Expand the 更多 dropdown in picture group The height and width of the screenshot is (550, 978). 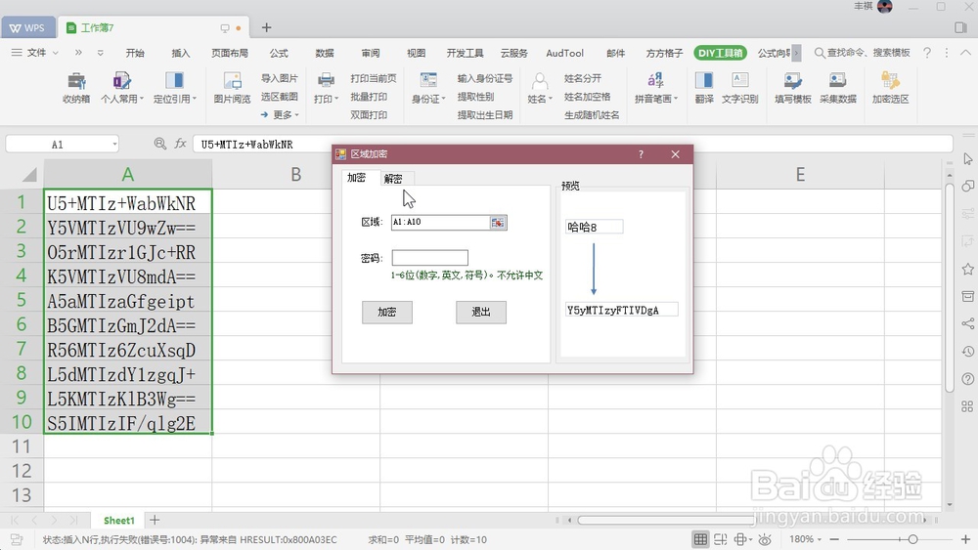[280, 114]
